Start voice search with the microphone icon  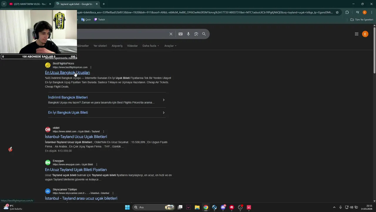pyautogui.click(x=188, y=34)
